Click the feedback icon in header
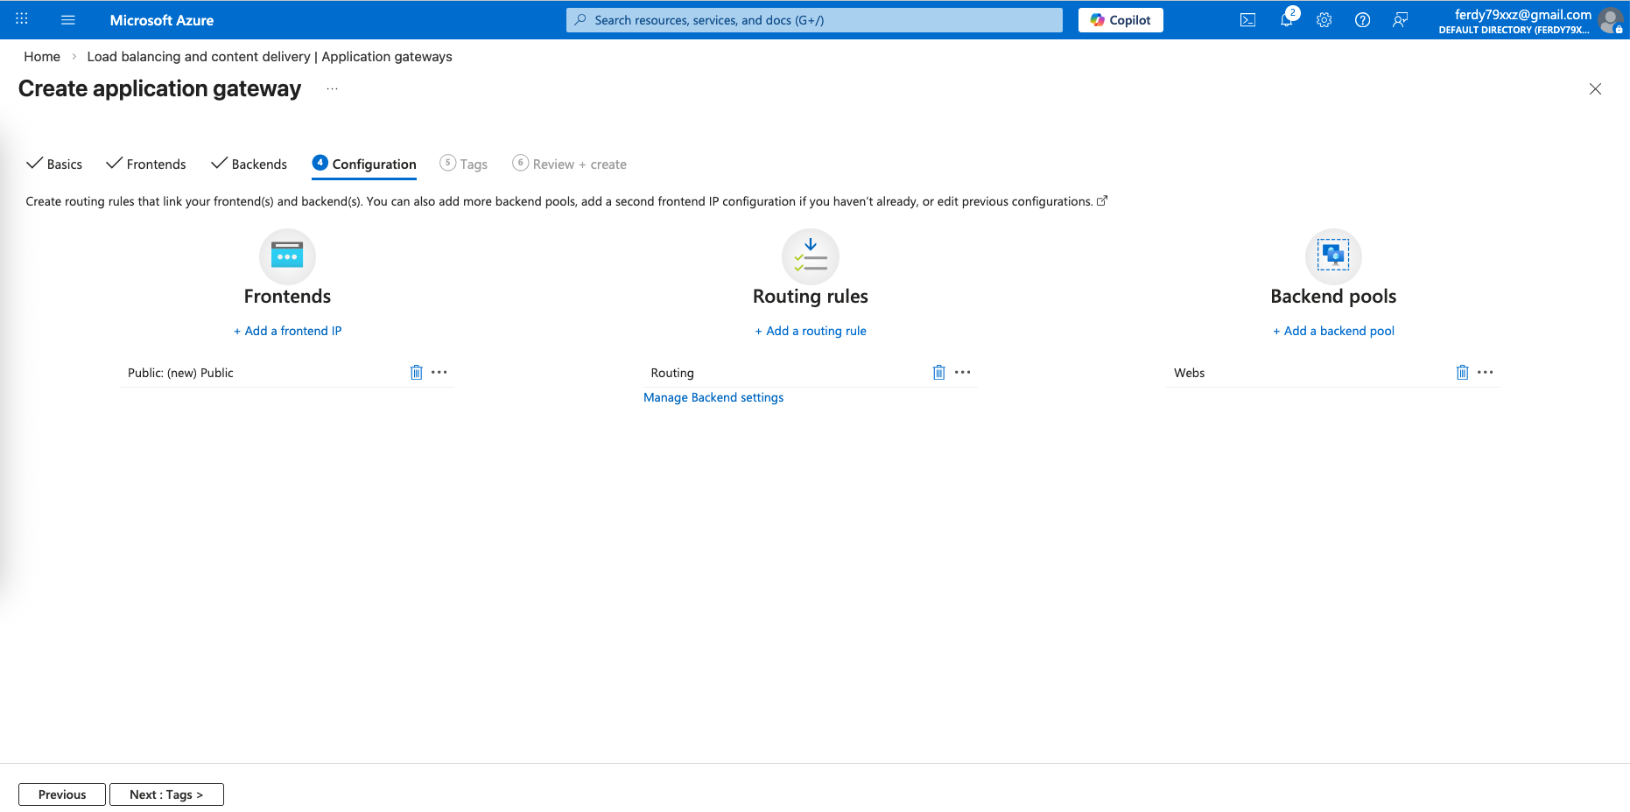Viewport: 1630px width, 812px height. tap(1400, 20)
